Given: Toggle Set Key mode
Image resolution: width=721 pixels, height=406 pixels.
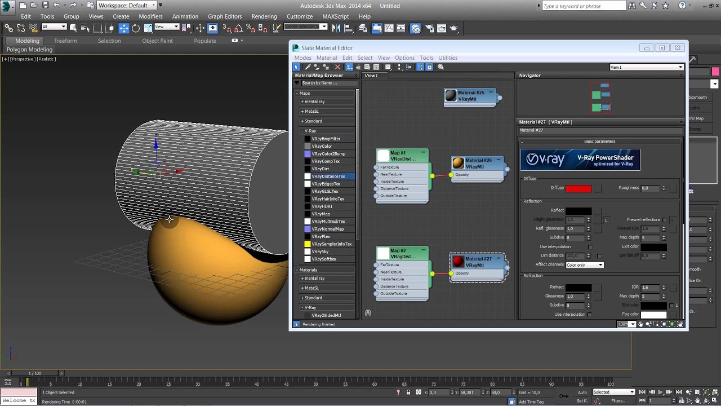Looking at the screenshot, I should (582, 401).
